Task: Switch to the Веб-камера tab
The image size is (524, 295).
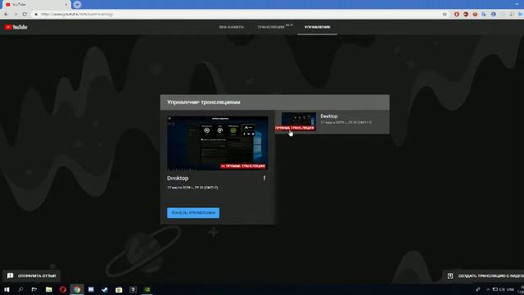Action: click(231, 27)
